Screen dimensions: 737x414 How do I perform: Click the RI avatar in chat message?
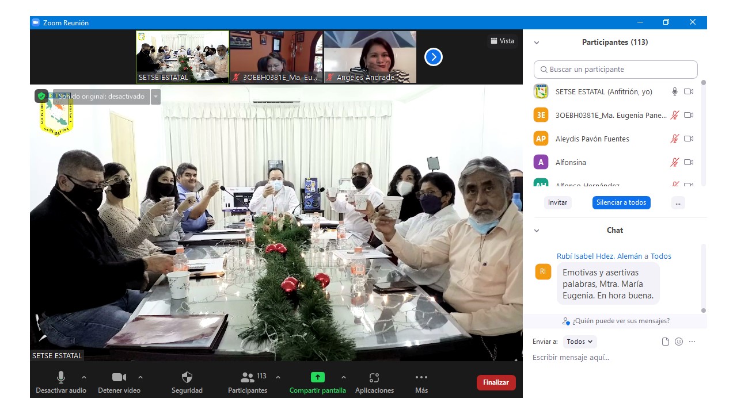click(543, 271)
